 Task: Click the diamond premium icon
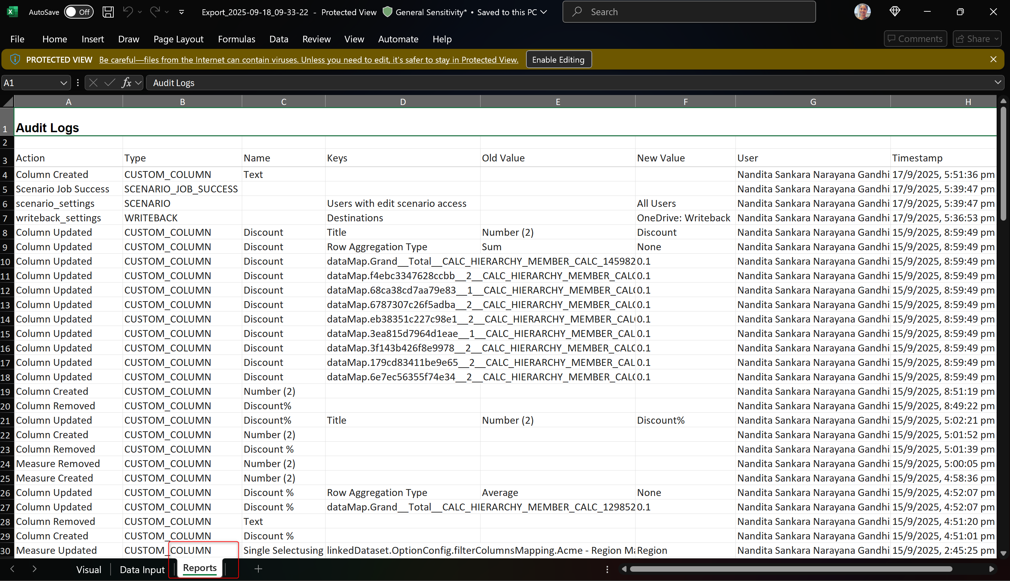[895, 12]
